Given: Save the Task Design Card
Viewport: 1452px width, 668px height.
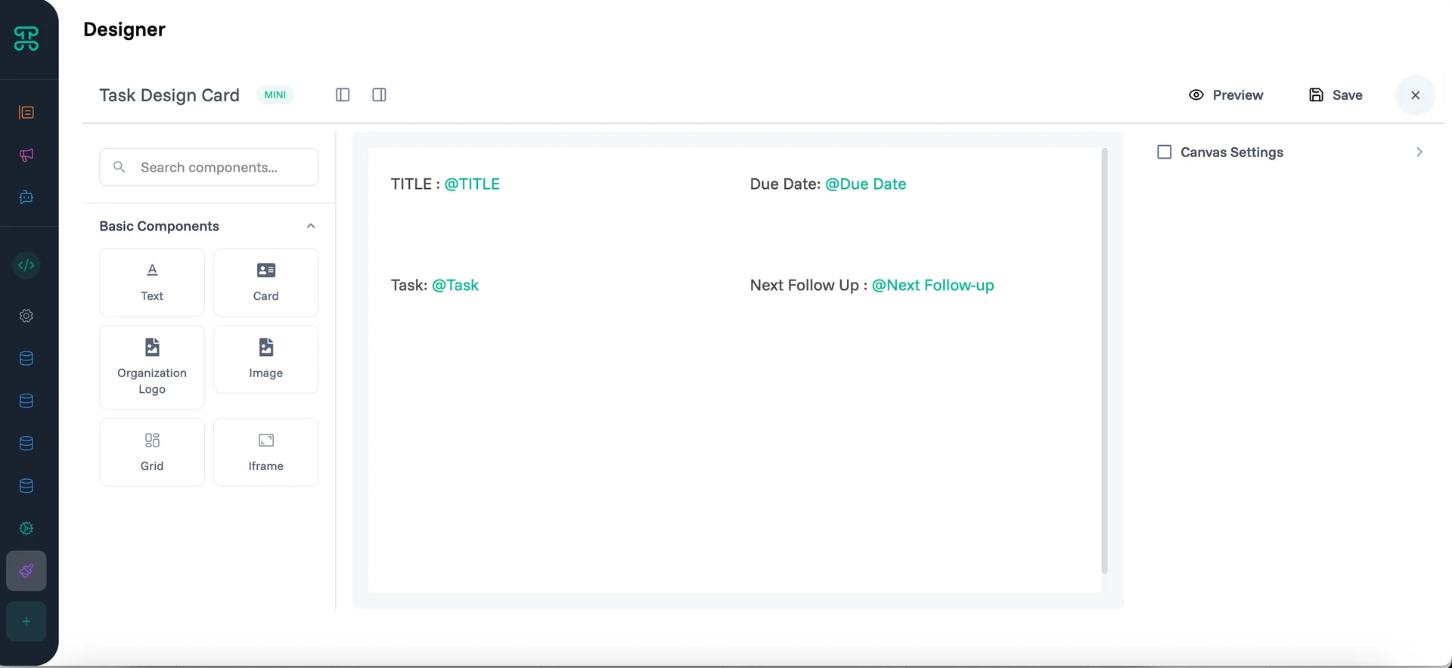Looking at the screenshot, I should [1336, 95].
